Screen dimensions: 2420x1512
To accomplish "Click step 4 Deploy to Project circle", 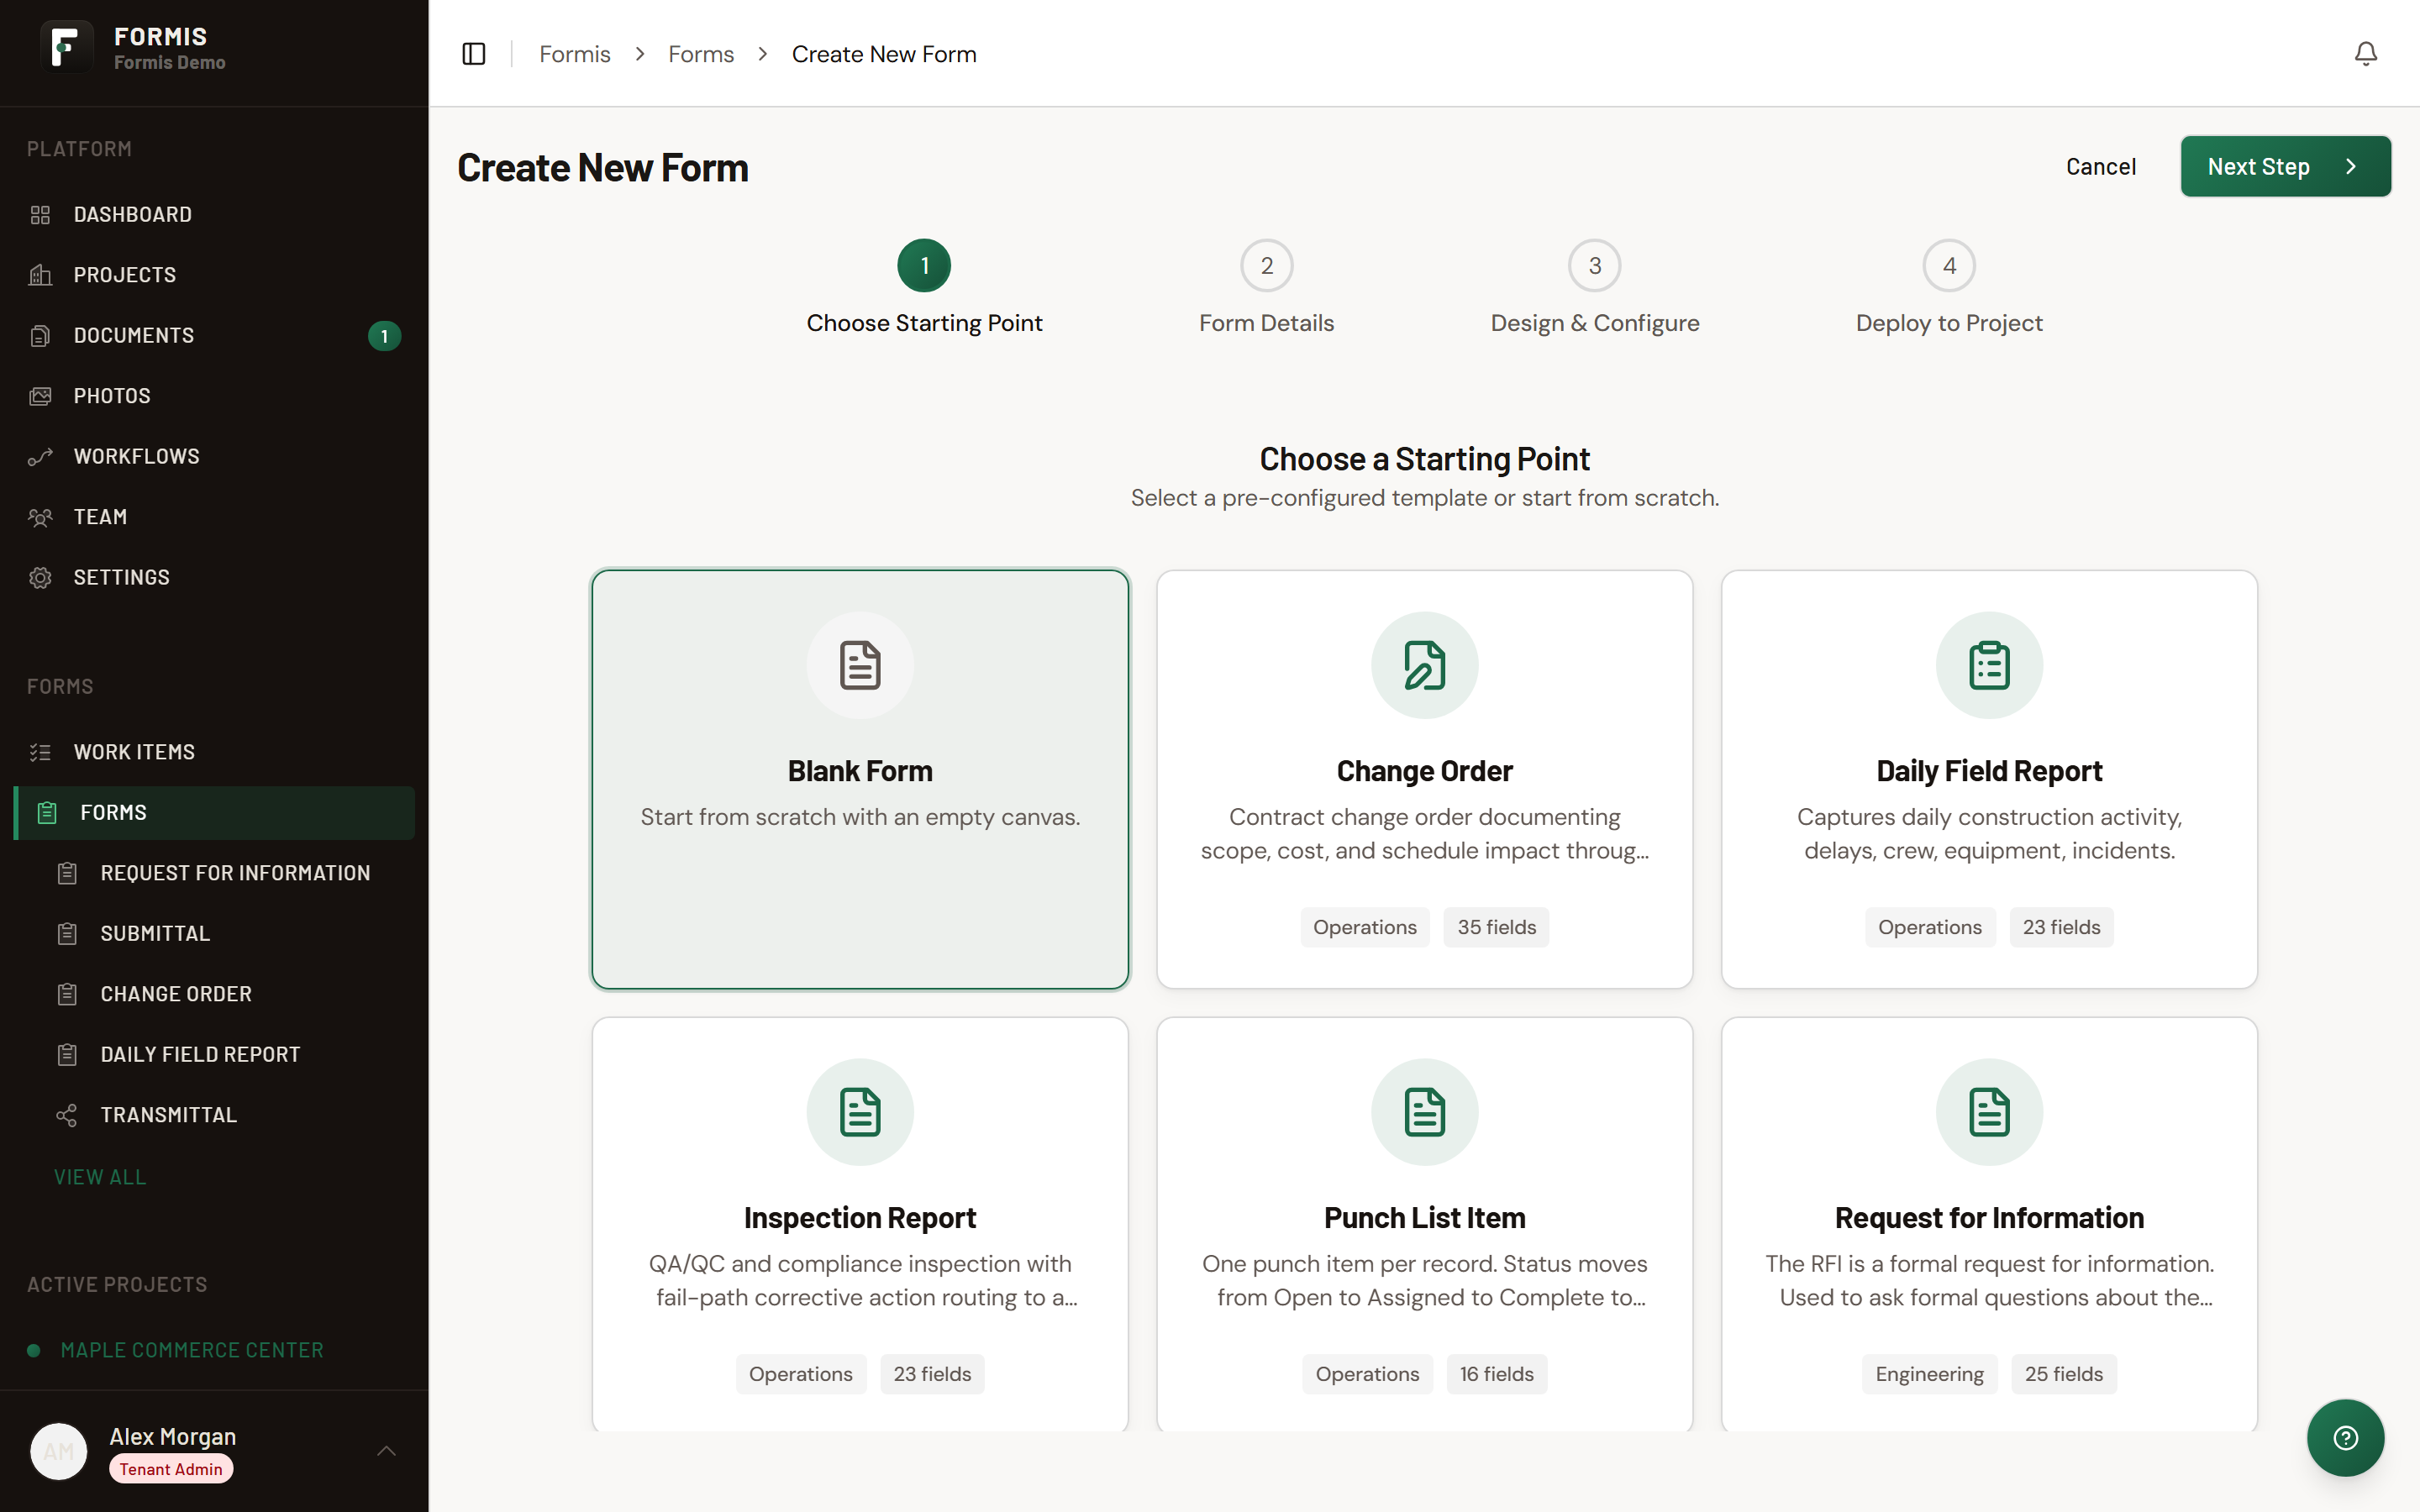I will pyautogui.click(x=1949, y=266).
